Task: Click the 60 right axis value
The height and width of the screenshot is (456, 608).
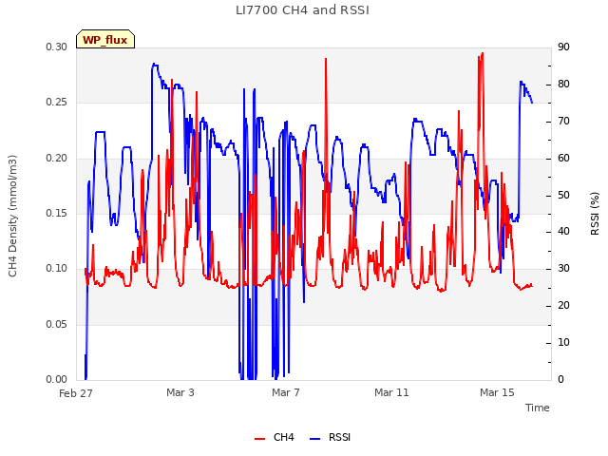Action: coord(563,159)
